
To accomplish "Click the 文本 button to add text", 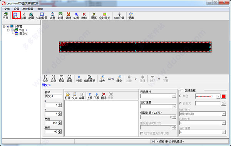I will point(75,96).
